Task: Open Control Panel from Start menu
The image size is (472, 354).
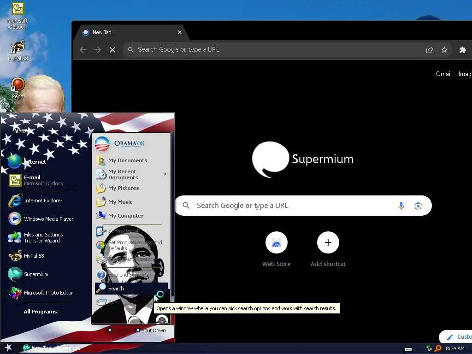Action: pos(118,231)
